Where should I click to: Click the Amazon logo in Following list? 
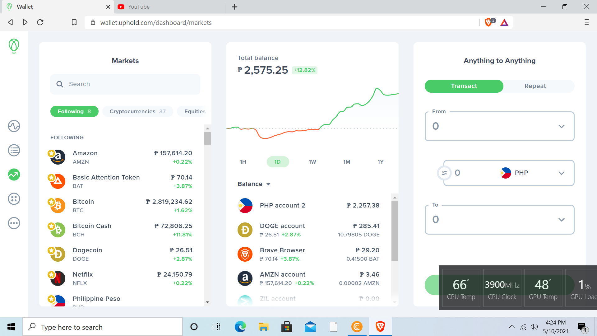tap(58, 157)
